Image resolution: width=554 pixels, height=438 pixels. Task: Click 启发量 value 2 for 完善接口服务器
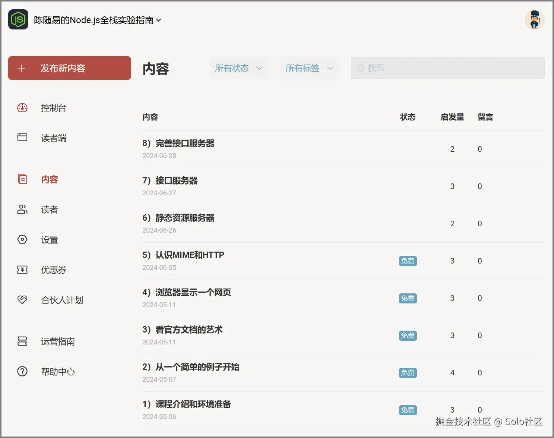(452, 149)
